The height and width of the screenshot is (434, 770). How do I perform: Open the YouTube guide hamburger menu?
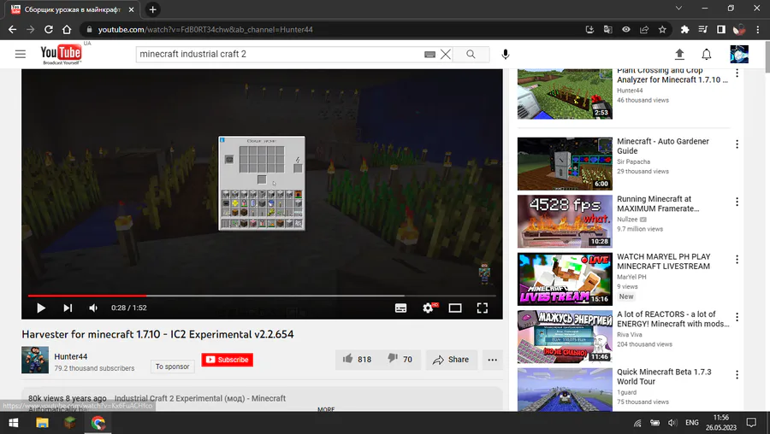[21, 54]
